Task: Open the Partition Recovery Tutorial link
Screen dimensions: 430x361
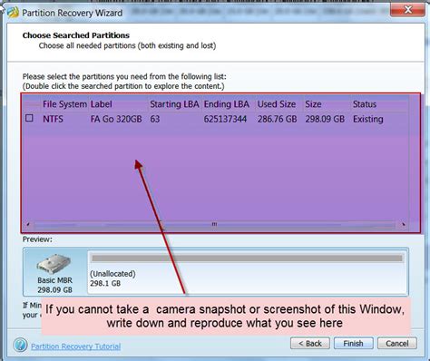Action: tap(75, 346)
